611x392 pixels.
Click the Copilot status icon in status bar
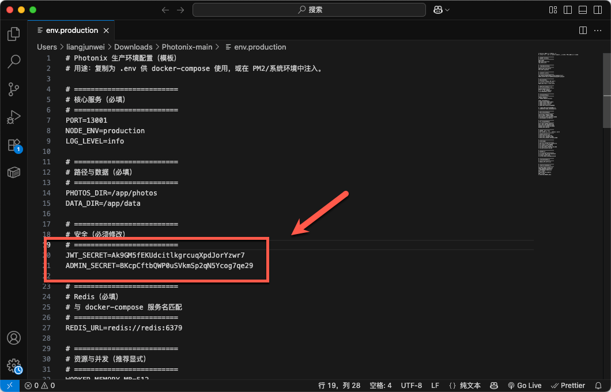coord(494,385)
